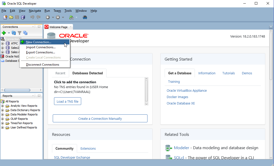The width and height of the screenshot is (274, 166).
Task: Expand the Analytic View Reports folder
Action: click(x=3, y=106)
